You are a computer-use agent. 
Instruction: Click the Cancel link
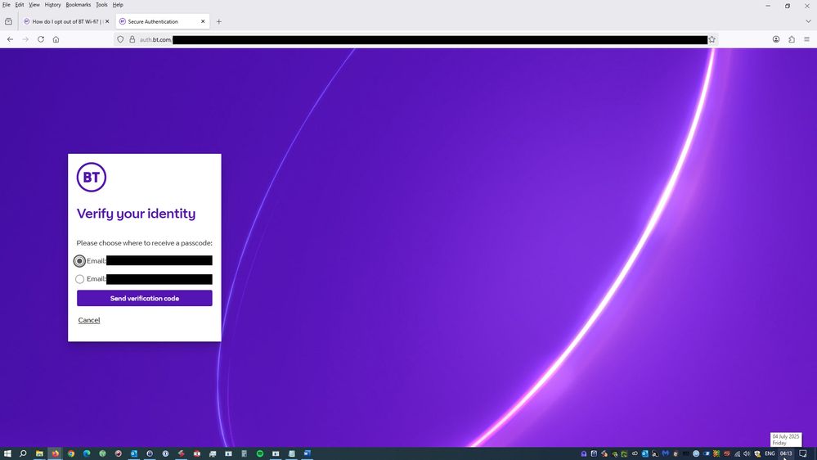88,320
